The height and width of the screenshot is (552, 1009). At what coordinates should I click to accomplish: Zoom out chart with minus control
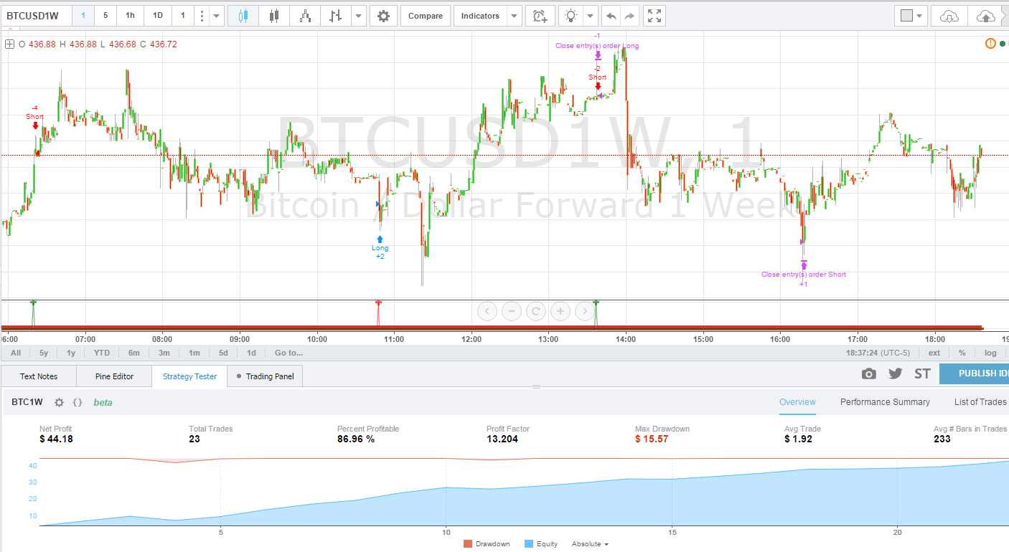pyautogui.click(x=511, y=311)
